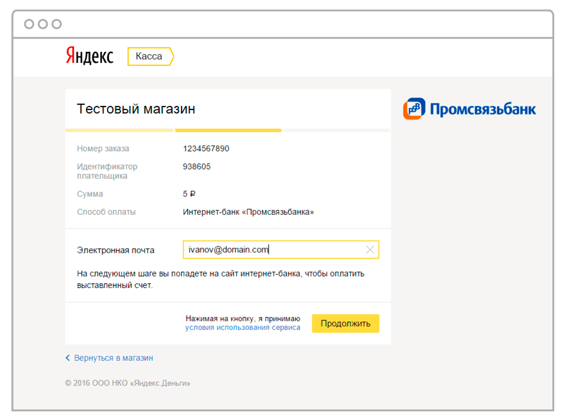Click the Номер заказа label
Viewport: 564px width, 415px height.
click(x=103, y=148)
